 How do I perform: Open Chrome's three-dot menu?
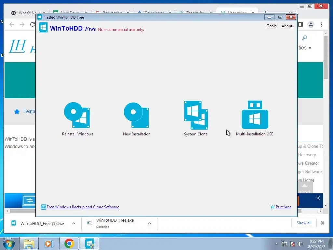321,24
